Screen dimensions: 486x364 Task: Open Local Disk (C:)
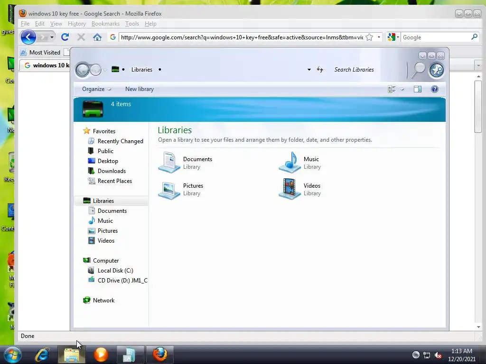point(115,271)
